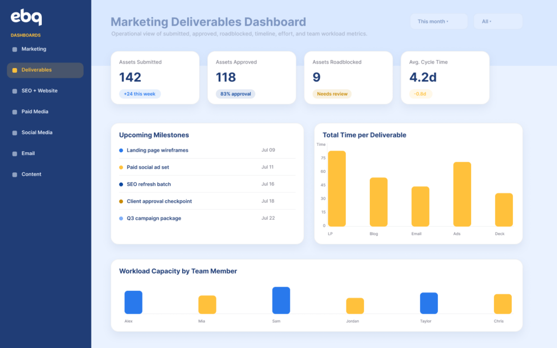Click Chris's yellow workload bar
Screen dimensions: 557x348
tap(503, 304)
